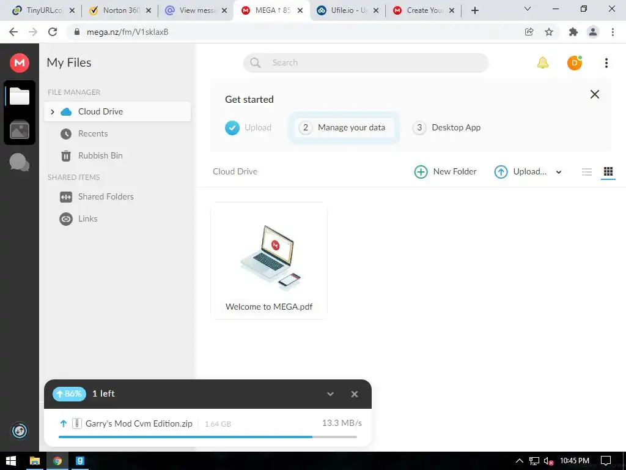This screenshot has height=470, width=626.
Task: Click the transfers sync icon at bottom of rail
Action: click(x=20, y=431)
